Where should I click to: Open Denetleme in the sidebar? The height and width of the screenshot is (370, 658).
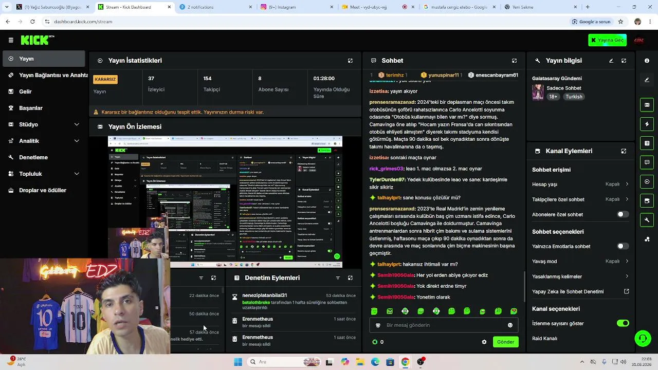(x=44, y=157)
